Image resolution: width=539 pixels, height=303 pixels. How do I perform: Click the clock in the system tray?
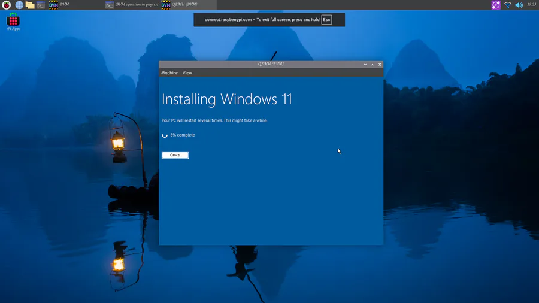click(x=531, y=4)
